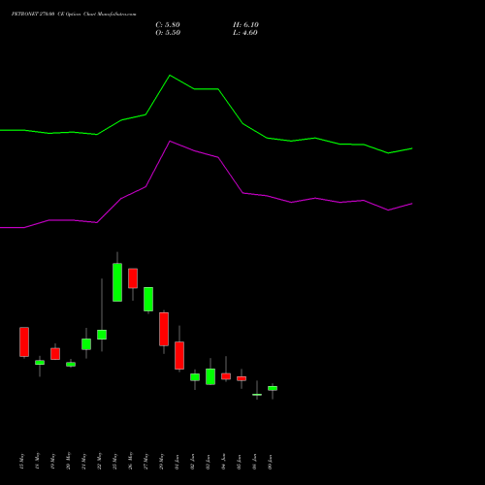Select the open value O: 5.50
485x485 pixels.
(x=168, y=33)
